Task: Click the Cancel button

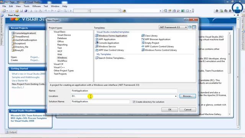Action: (x=188, y=110)
